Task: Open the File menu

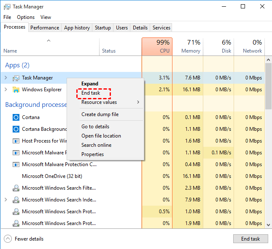Action: tap(7, 17)
